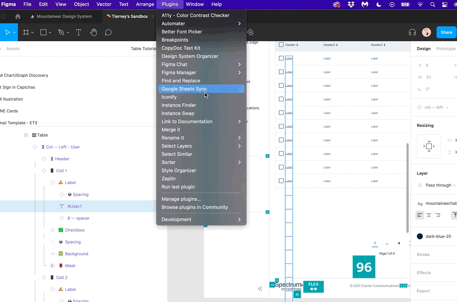Click the vertical canvas scrollbar
Image resolution: width=457 pixels, height=302 pixels.
pos(408,187)
